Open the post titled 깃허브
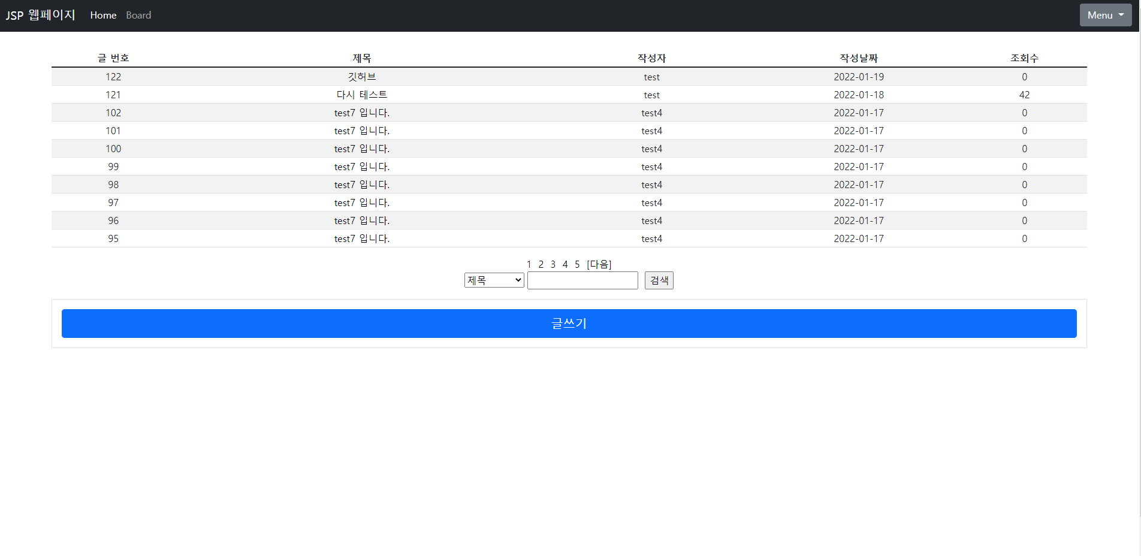The width and height of the screenshot is (1141, 556). coord(362,77)
